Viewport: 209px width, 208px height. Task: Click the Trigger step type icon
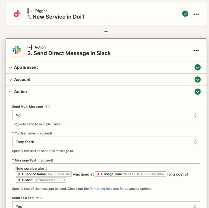30,11
